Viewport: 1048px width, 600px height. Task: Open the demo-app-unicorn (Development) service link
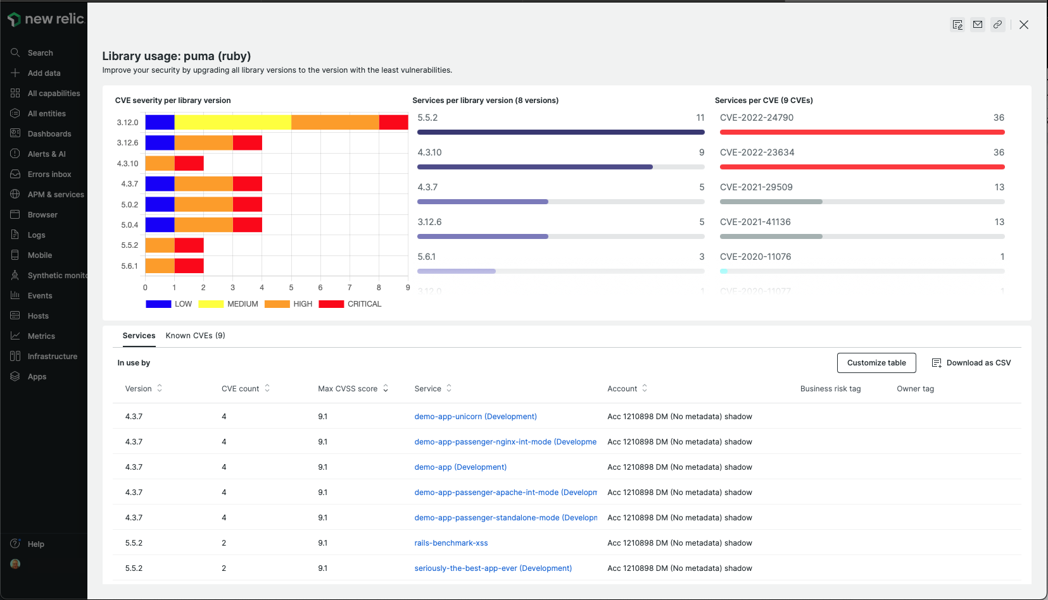(475, 416)
